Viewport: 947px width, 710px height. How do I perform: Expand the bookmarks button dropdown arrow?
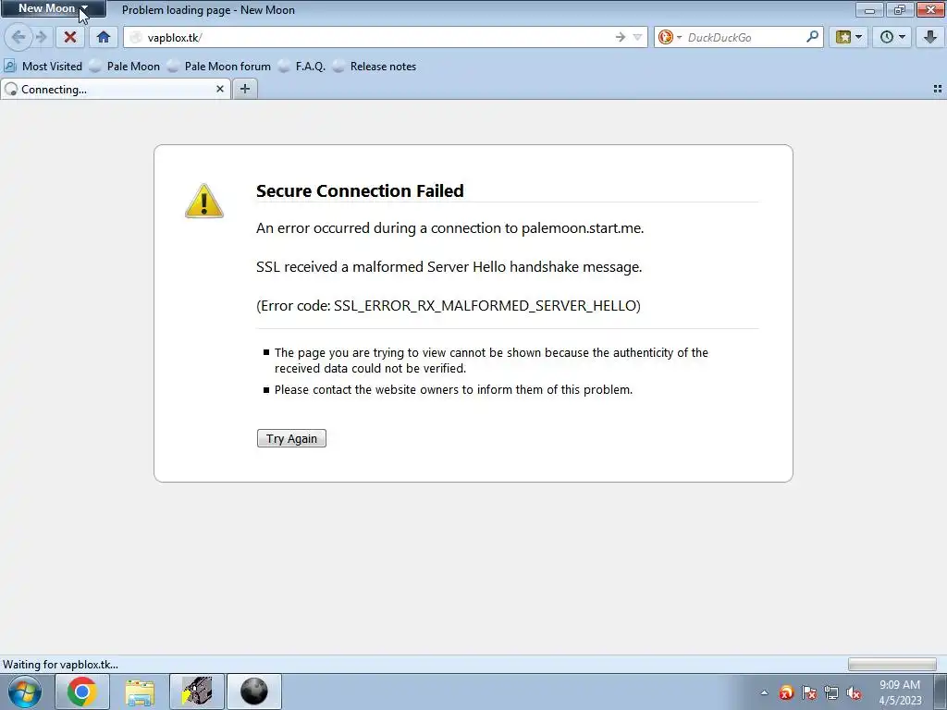pyautogui.click(x=859, y=37)
